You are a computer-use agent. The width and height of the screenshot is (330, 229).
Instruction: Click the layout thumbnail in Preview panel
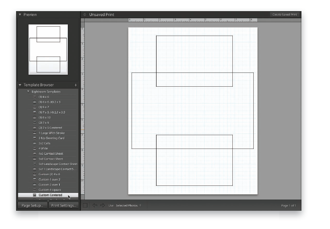point(48,49)
